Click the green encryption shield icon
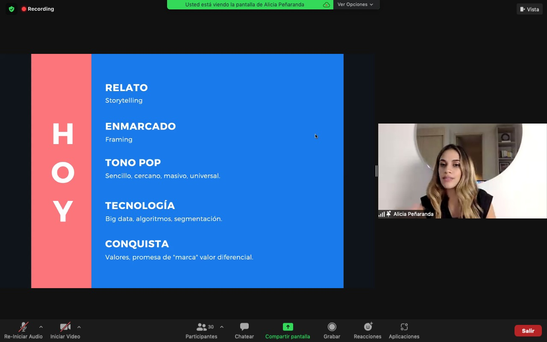This screenshot has width=547, height=342. [12, 9]
